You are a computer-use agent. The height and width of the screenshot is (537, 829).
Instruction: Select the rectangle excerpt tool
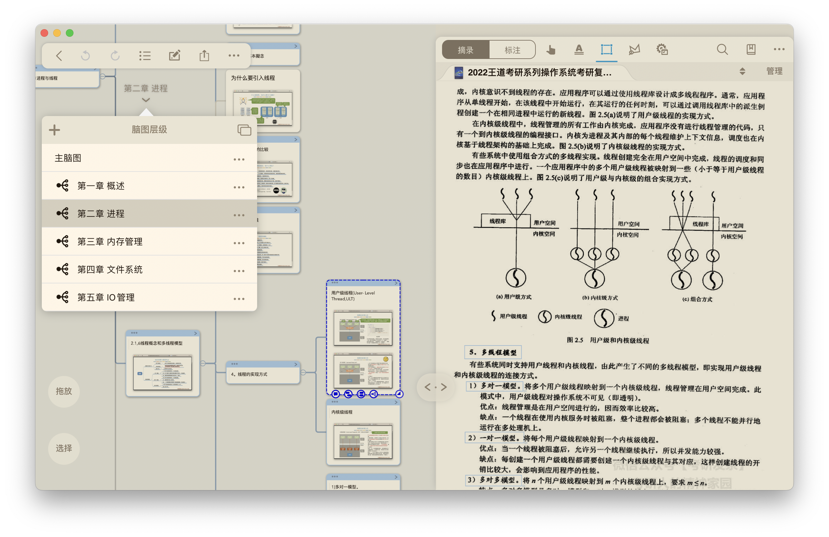tap(606, 49)
